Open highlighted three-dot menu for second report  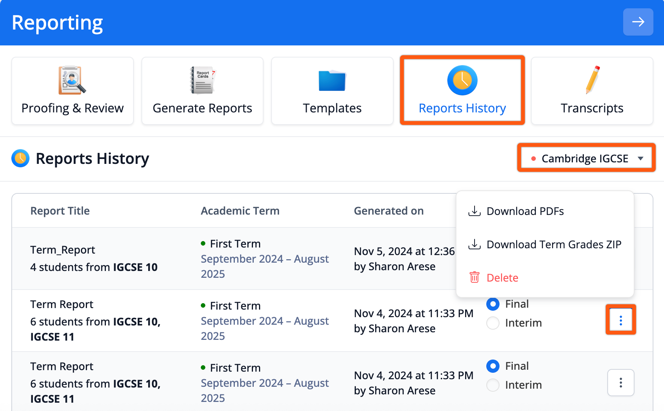pyautogui.click(x=621, y=321)
